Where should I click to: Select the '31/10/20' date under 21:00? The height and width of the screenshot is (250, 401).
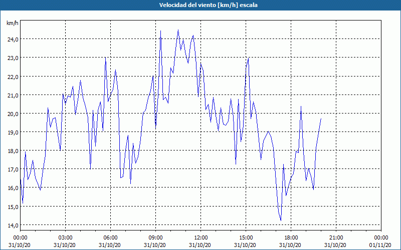point(335,245)
